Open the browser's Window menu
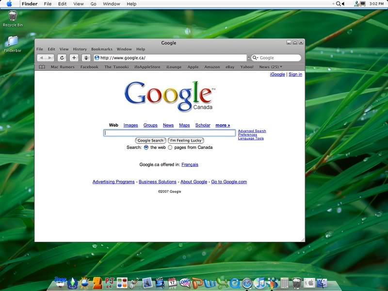The height and width of the screenshot is (291, 388). tap(124, 49)
